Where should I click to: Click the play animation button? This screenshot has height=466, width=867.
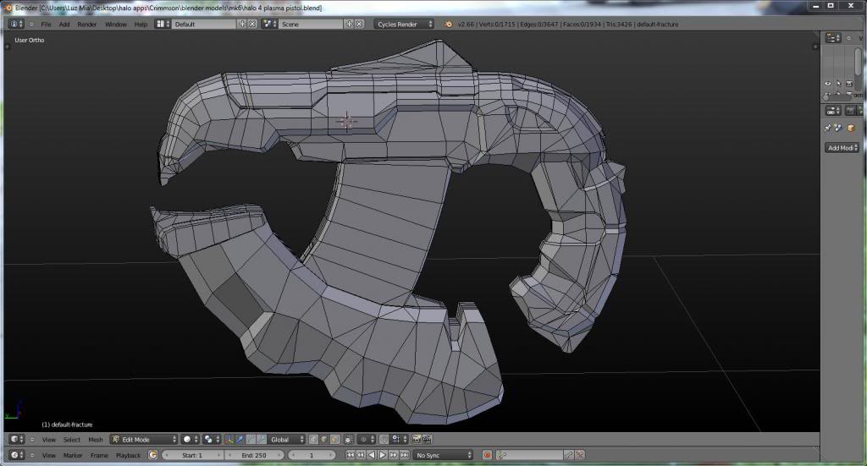click(382, 455)
